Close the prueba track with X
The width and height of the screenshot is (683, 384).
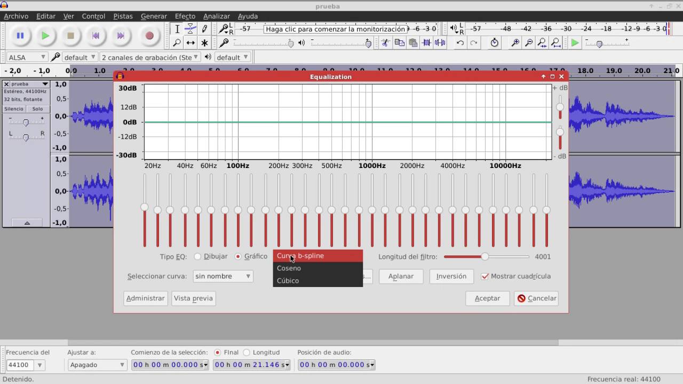coord(6,84)
